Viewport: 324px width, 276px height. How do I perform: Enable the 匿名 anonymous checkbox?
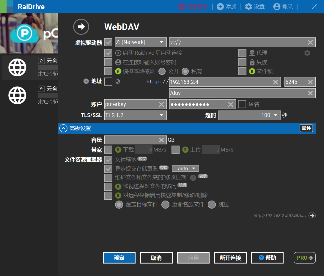point(242,104)
